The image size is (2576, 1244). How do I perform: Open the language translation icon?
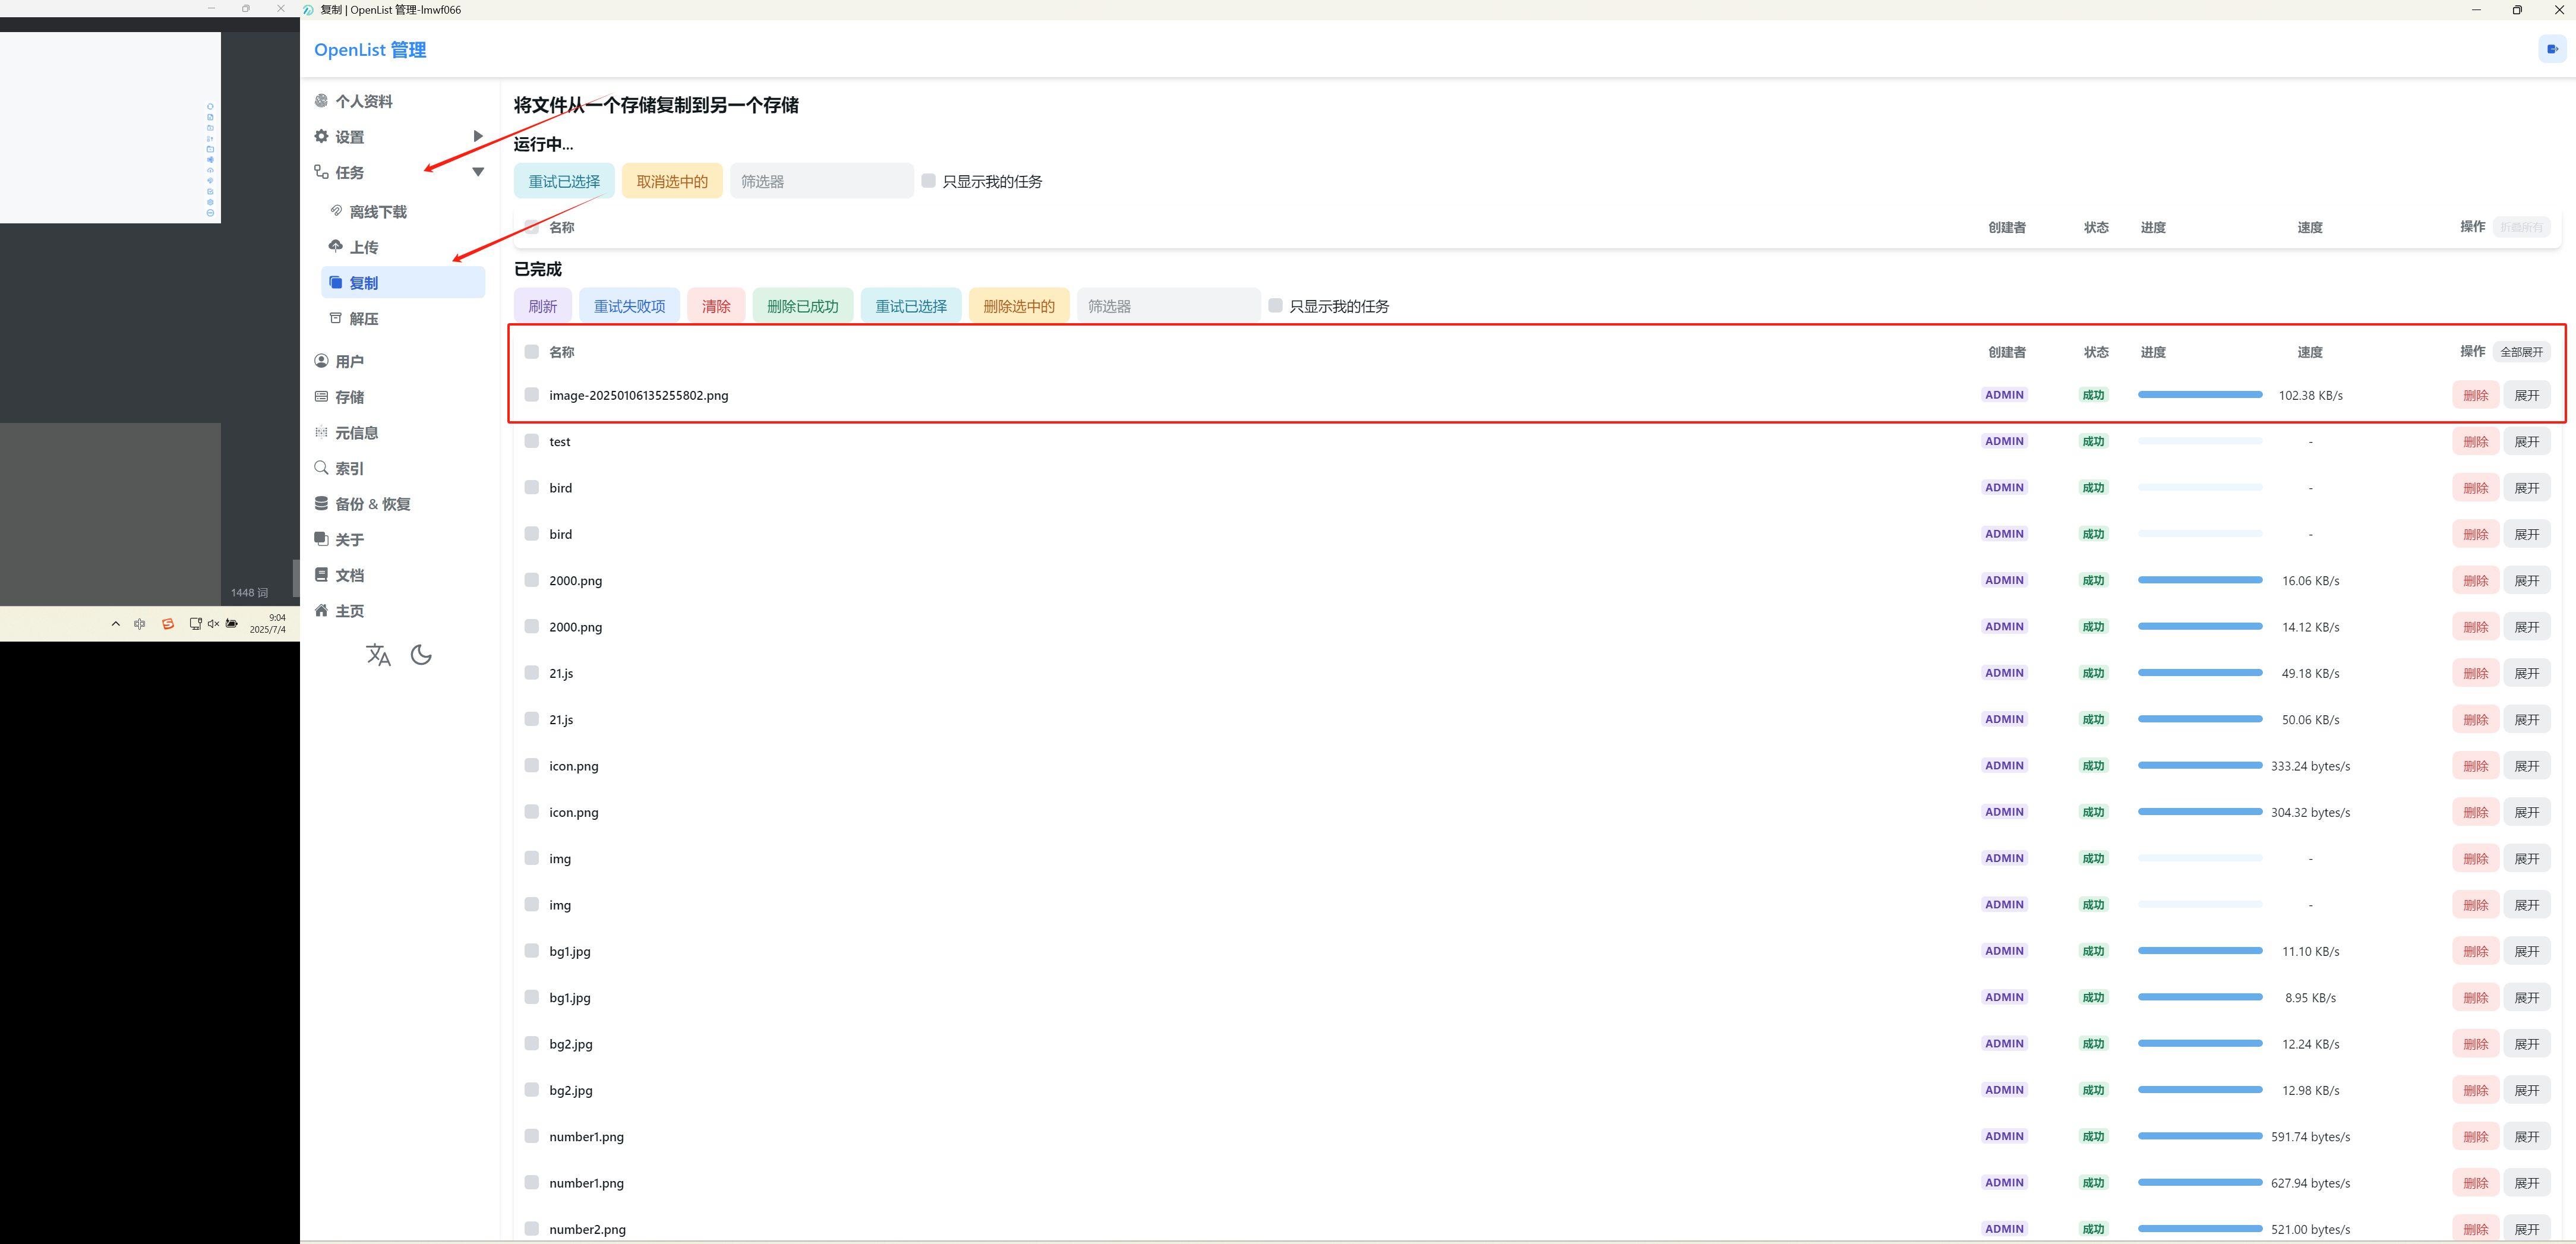378,655
